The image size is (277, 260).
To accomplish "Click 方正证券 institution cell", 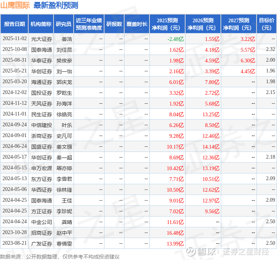I will (42, 211).
